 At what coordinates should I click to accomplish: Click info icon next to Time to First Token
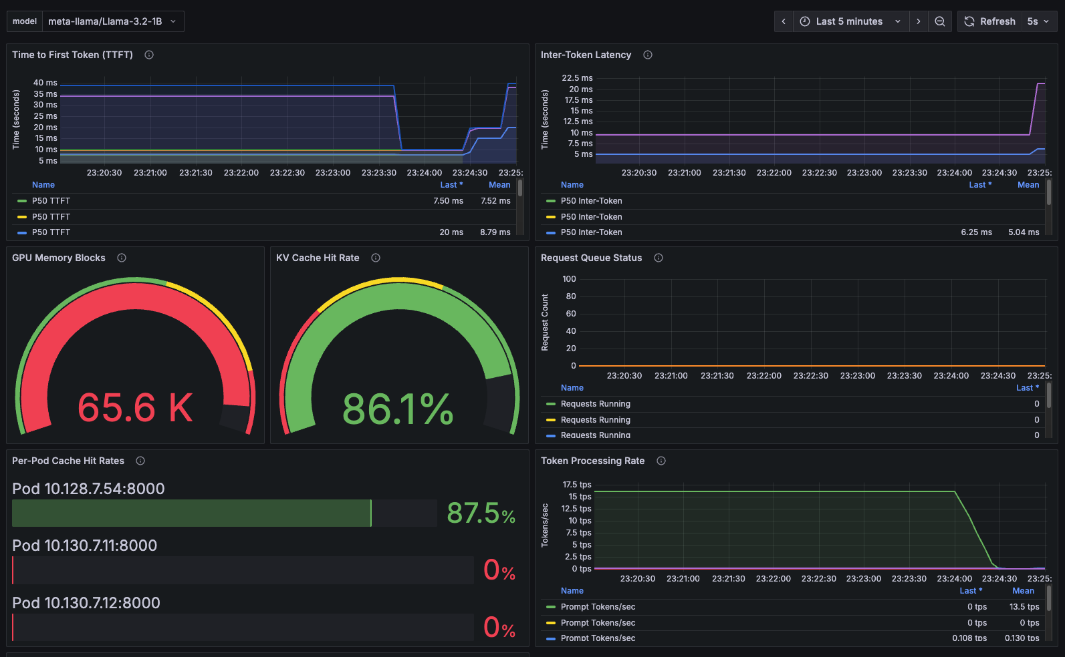pyautogui.click(x=149, y=55)
